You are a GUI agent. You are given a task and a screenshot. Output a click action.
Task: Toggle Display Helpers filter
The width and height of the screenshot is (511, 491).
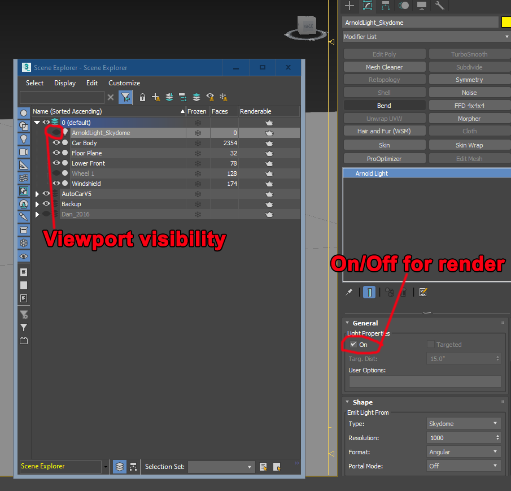pos(24,165)
